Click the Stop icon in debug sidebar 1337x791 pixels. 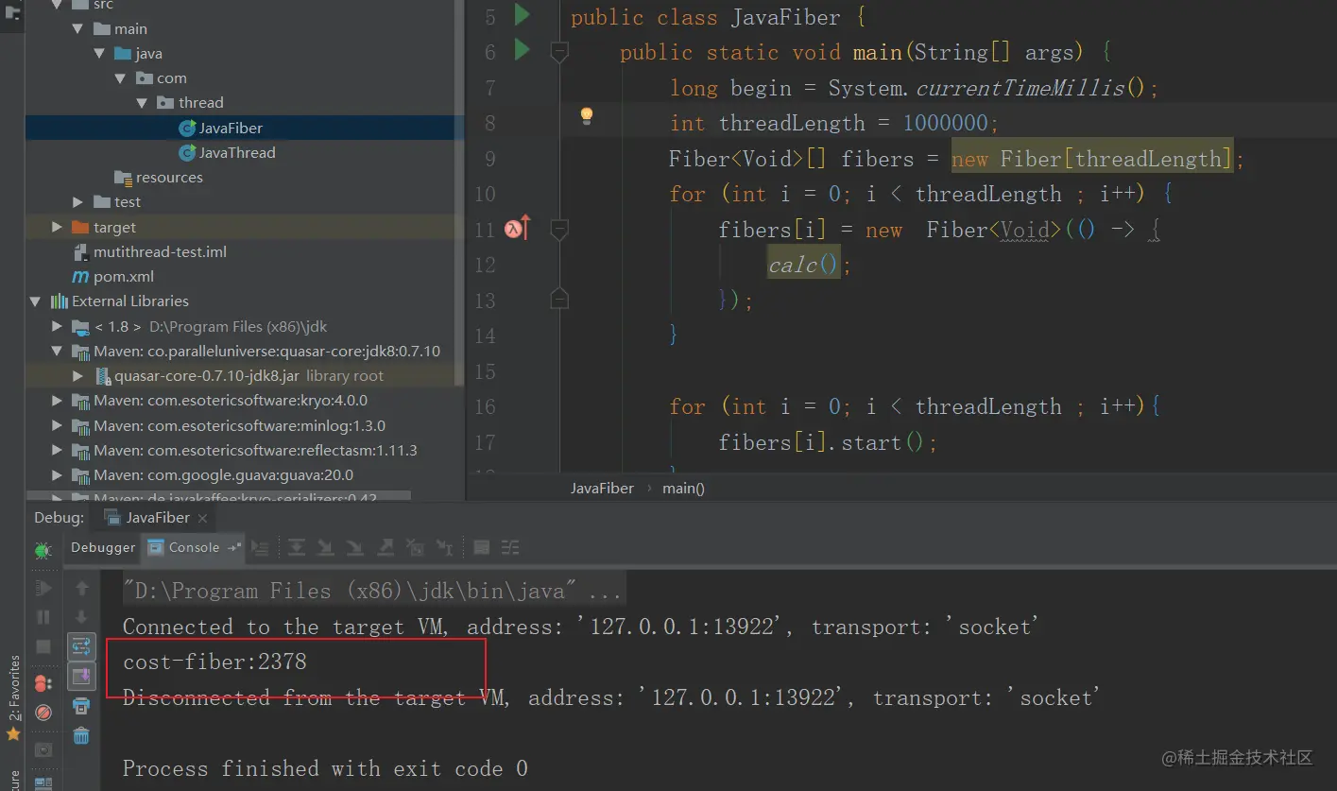point(43,646)
